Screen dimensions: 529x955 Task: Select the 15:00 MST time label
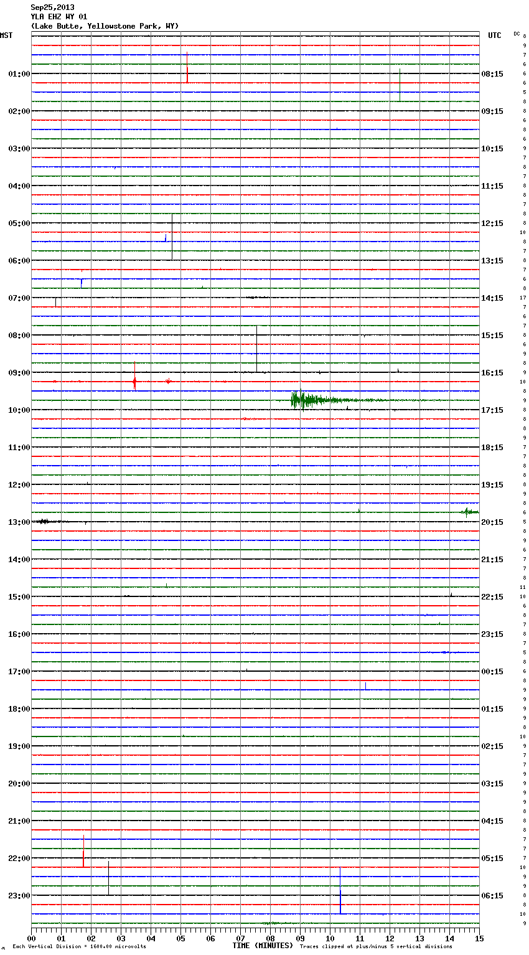pyautogui.click(x=19, y=597)
